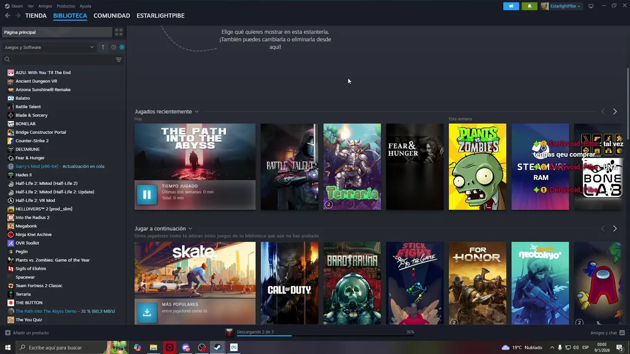Open the Fear & Hunger cover

415,167
